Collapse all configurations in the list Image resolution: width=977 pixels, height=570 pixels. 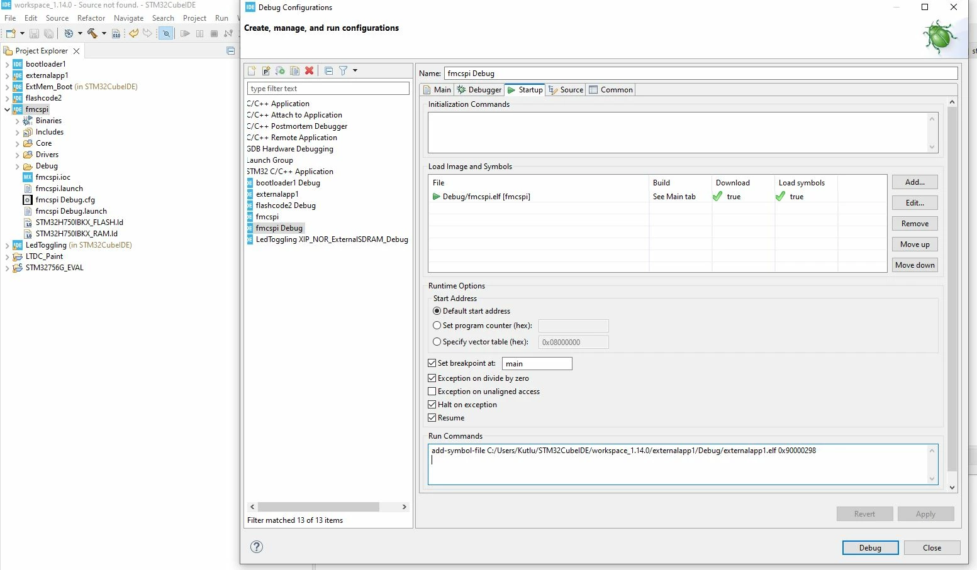(328, 71)
